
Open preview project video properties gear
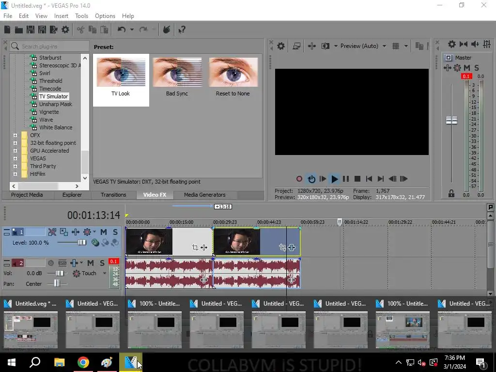point(281,46)
